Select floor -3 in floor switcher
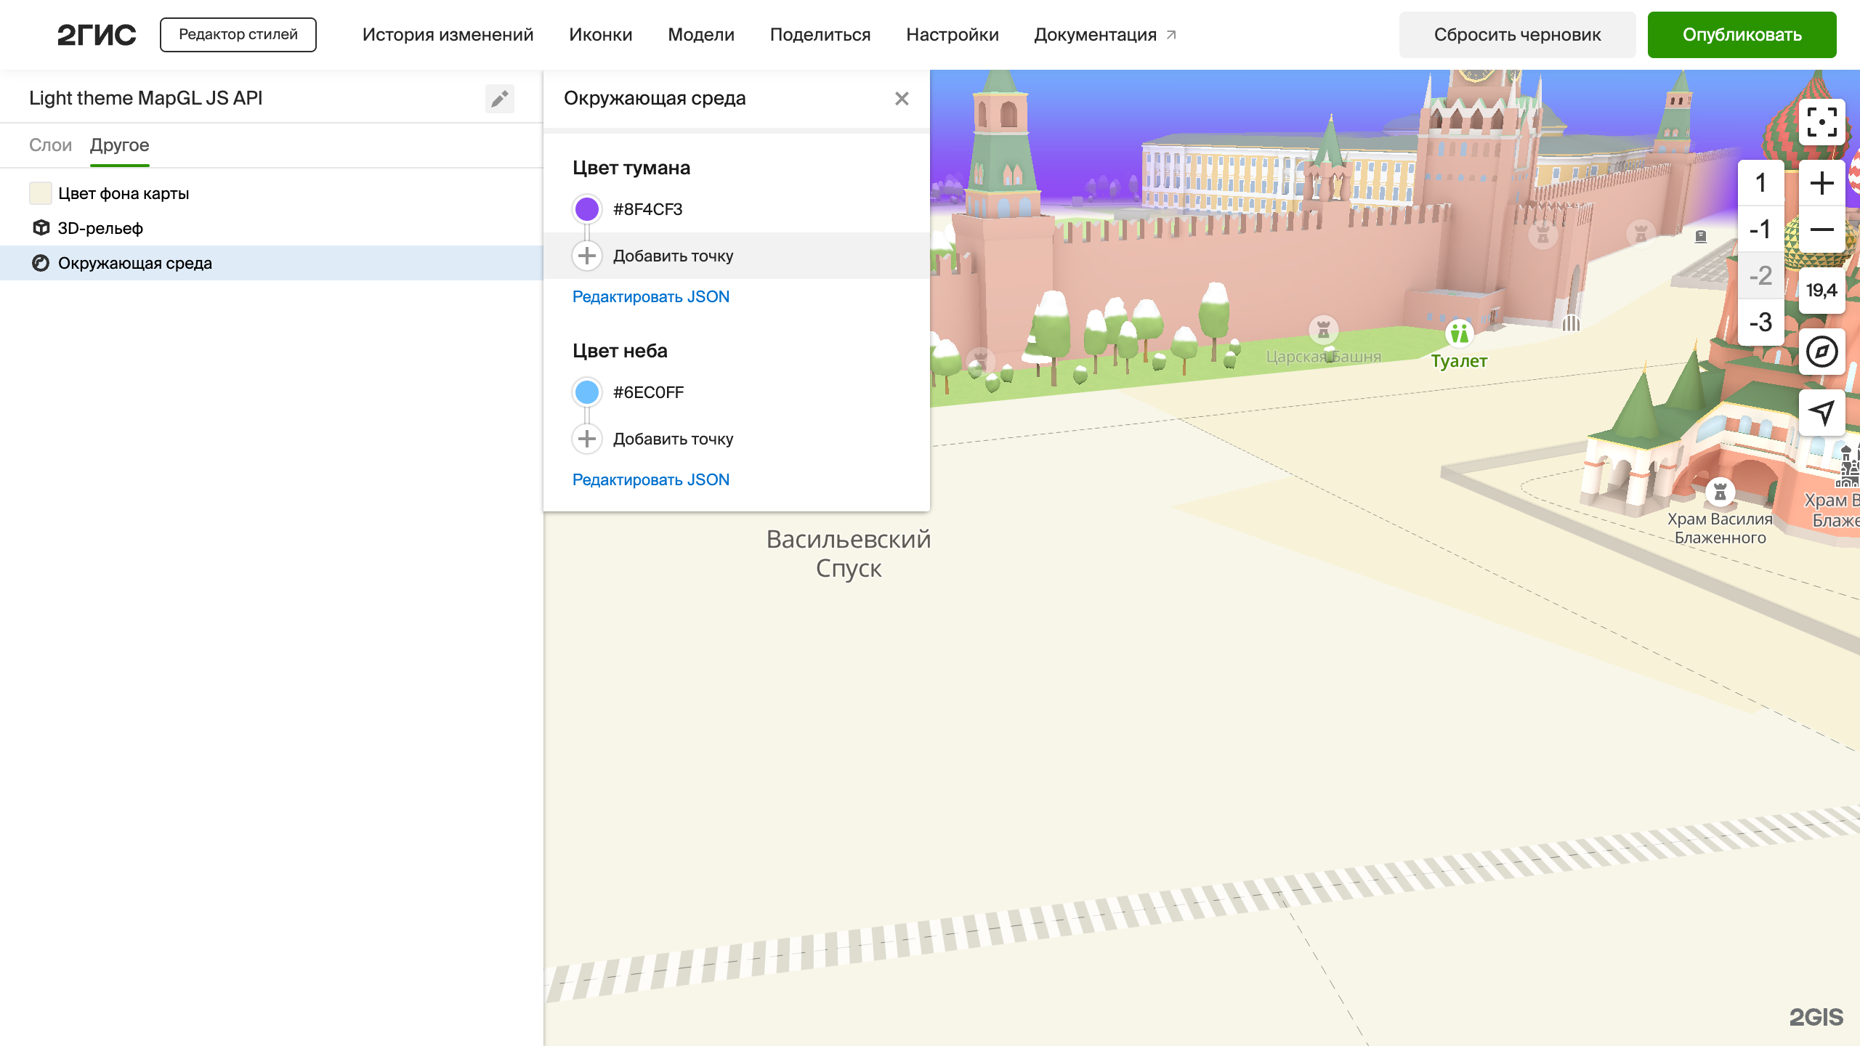Screen dimensions: 1860x1046 tap(1760, 322)
